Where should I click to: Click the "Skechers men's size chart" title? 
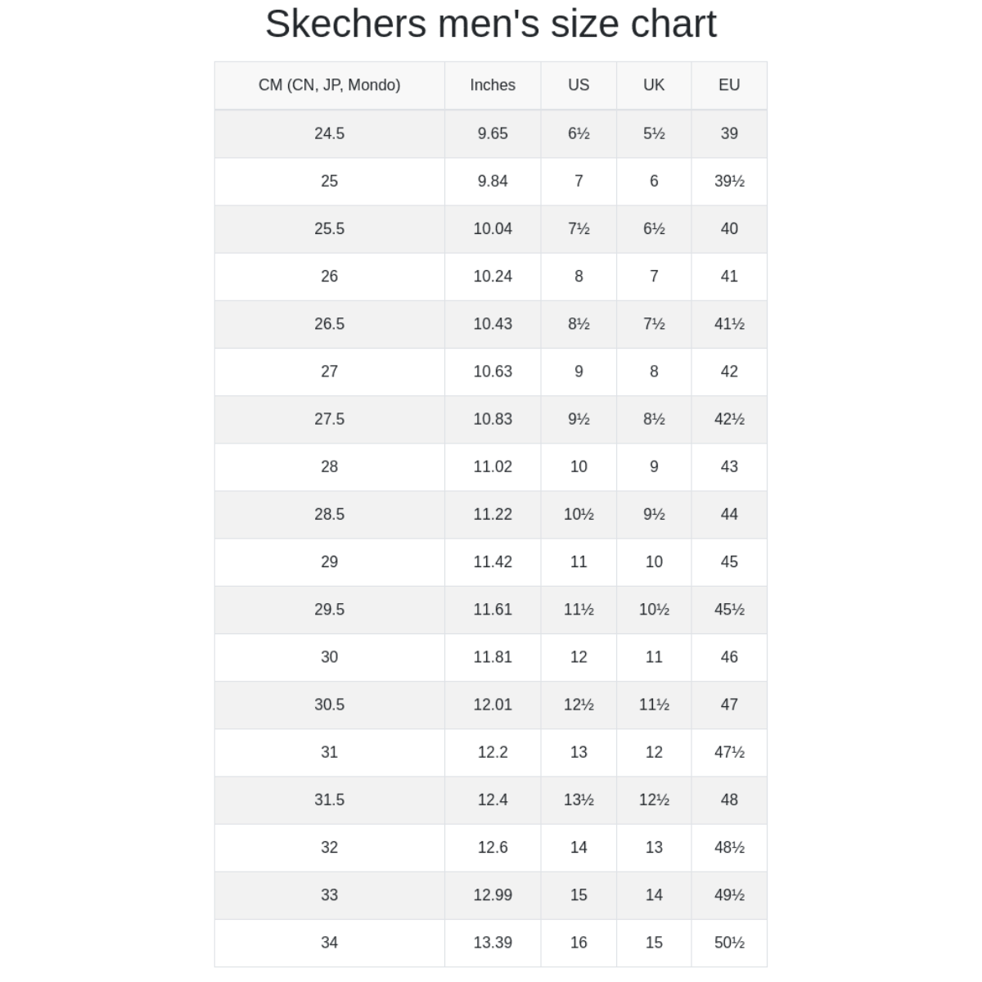(491, 24)
